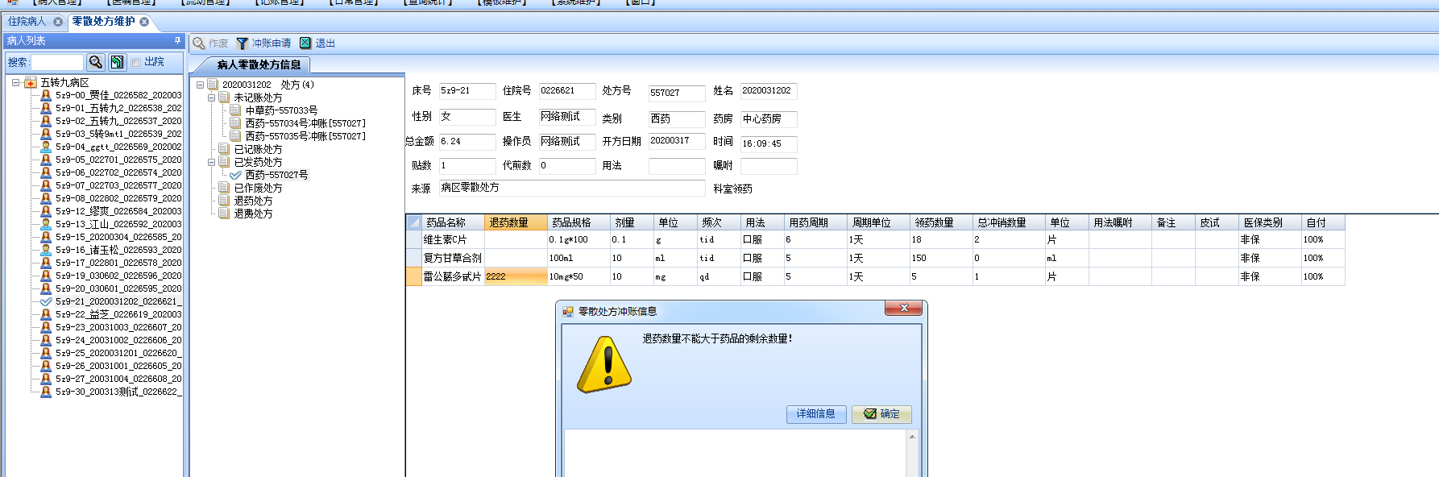This screenshot has width=1439, height=477.
Task: Click folder icon of 已记账处方
Action: click(x=224, y=149)
